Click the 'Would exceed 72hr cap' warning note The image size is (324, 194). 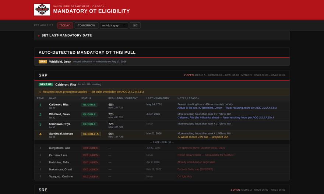(203, 137)
